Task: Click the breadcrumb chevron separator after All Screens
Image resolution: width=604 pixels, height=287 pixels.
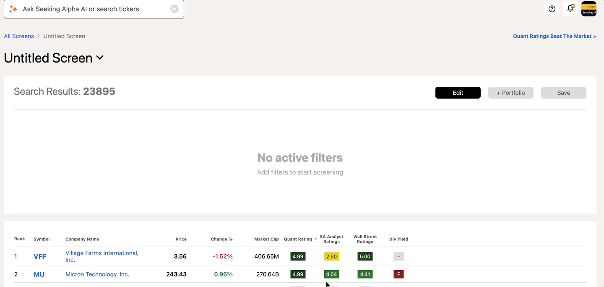Action: pyautogui.click(x=39, y=36)
